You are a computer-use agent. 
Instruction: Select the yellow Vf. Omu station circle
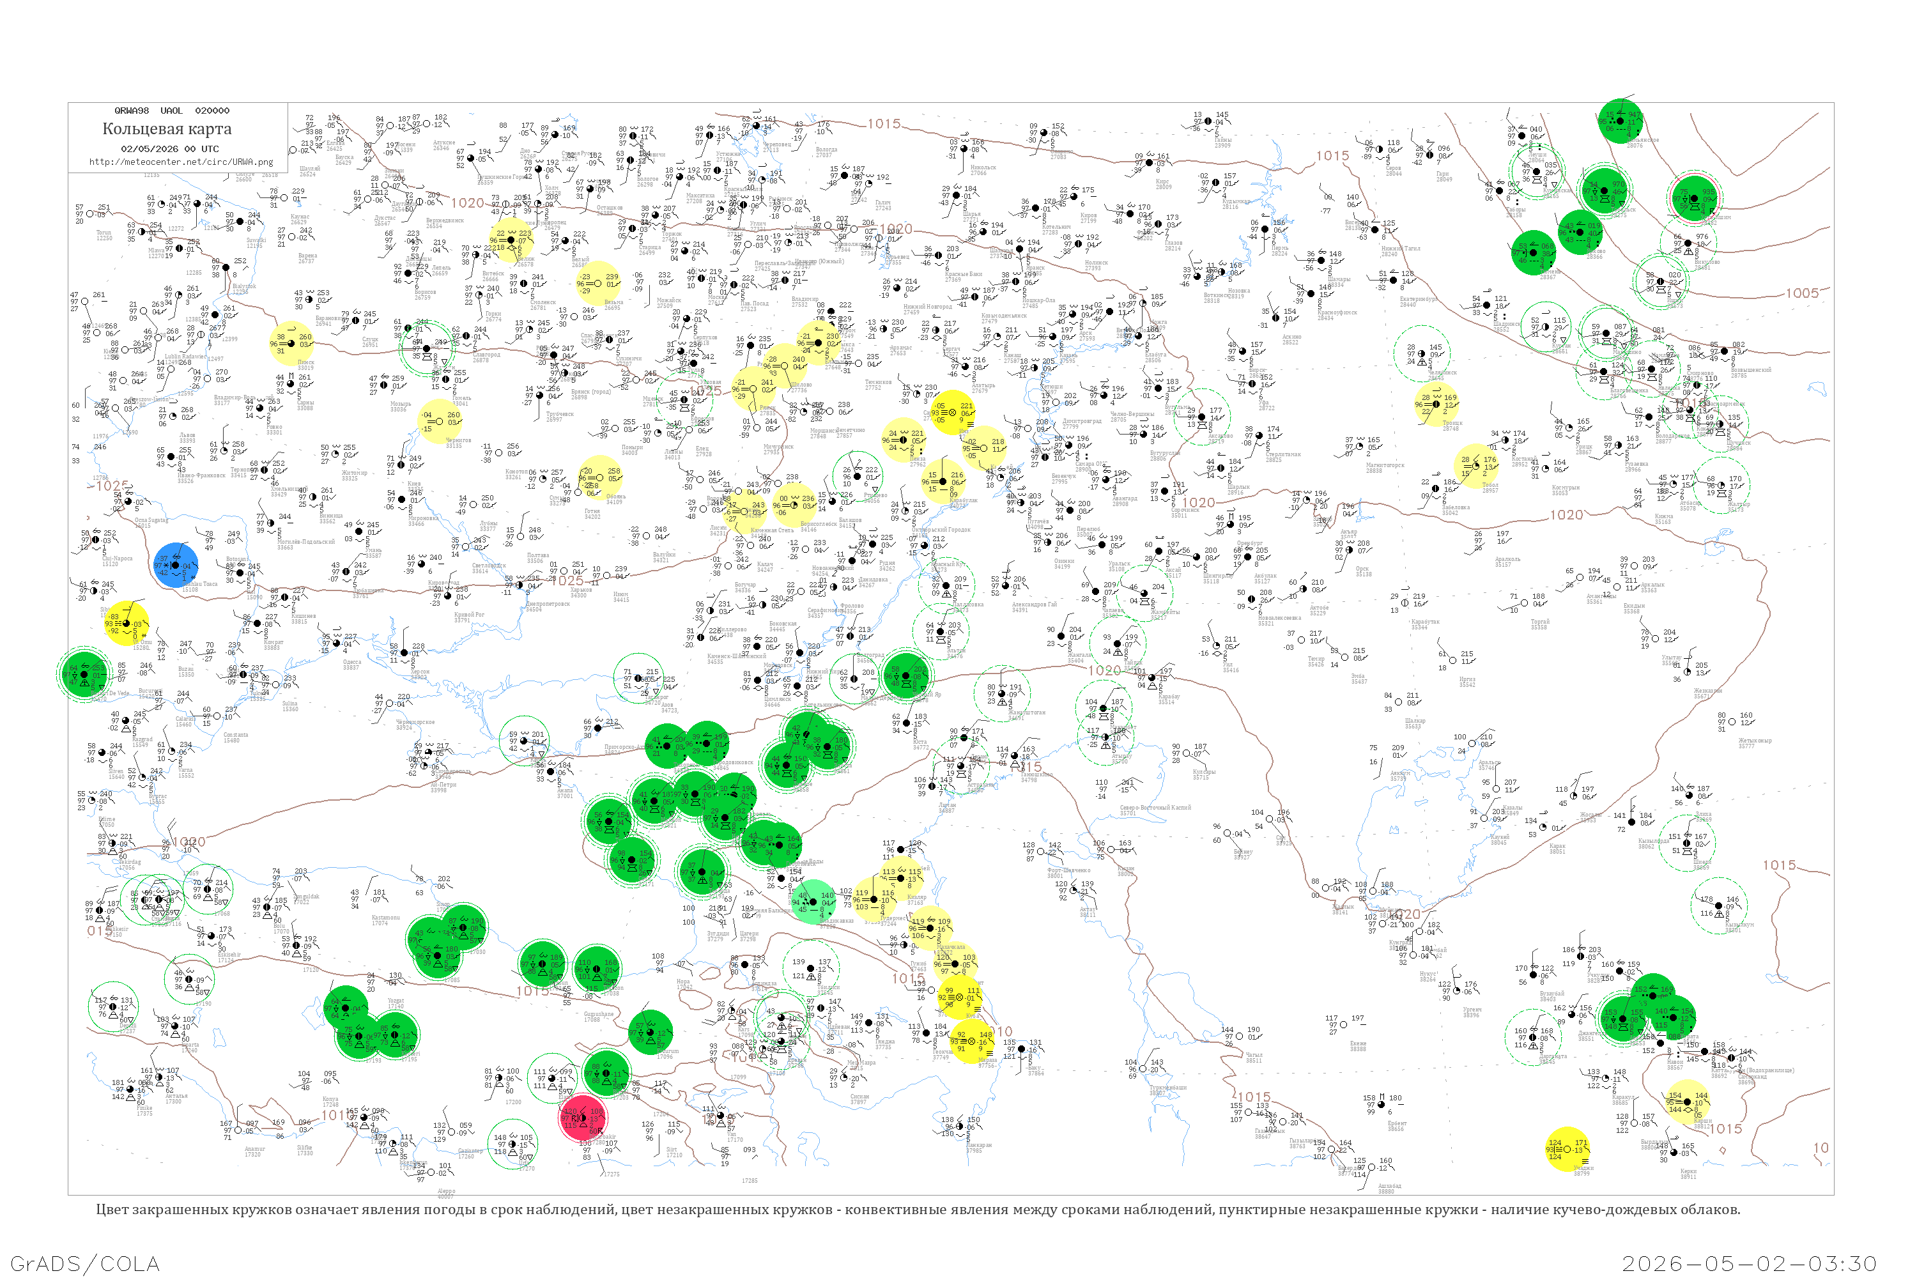coord(127,624)
